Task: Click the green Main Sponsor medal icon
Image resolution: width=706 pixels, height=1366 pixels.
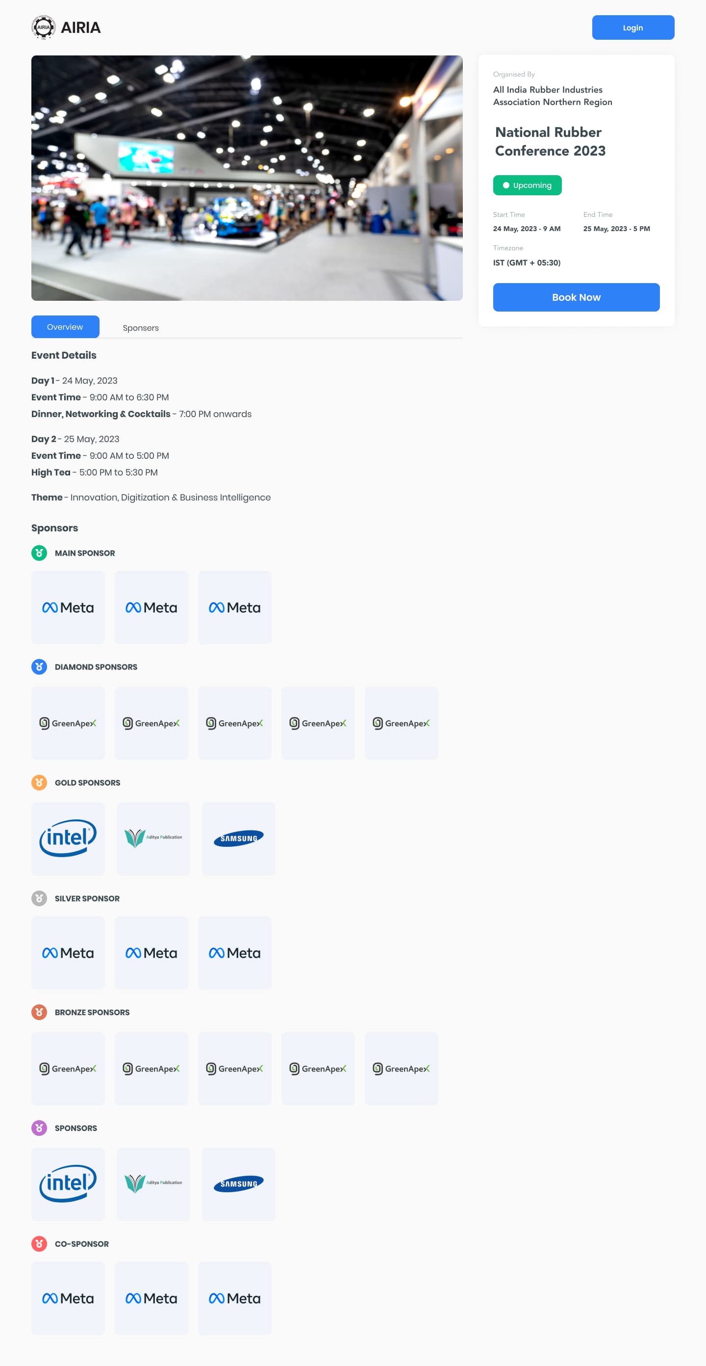Action: coord(39,553)
